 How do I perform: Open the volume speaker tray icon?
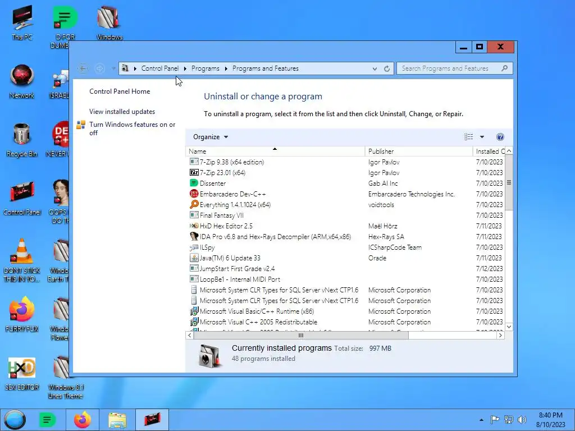tap(522, 420)
